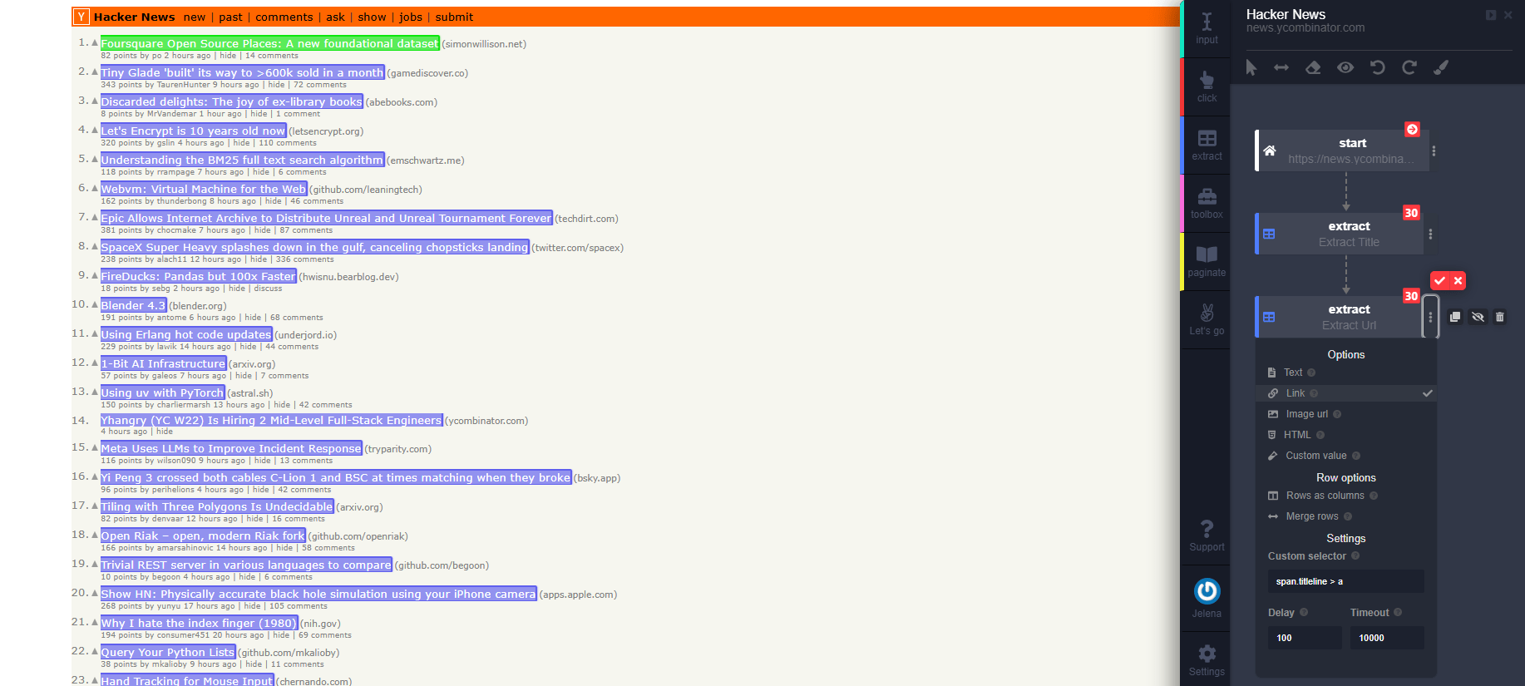Open Hacker News 'show' section
Image resolution: width=1525 pixels, height=686 pixels.
click(x=372, y=17)
